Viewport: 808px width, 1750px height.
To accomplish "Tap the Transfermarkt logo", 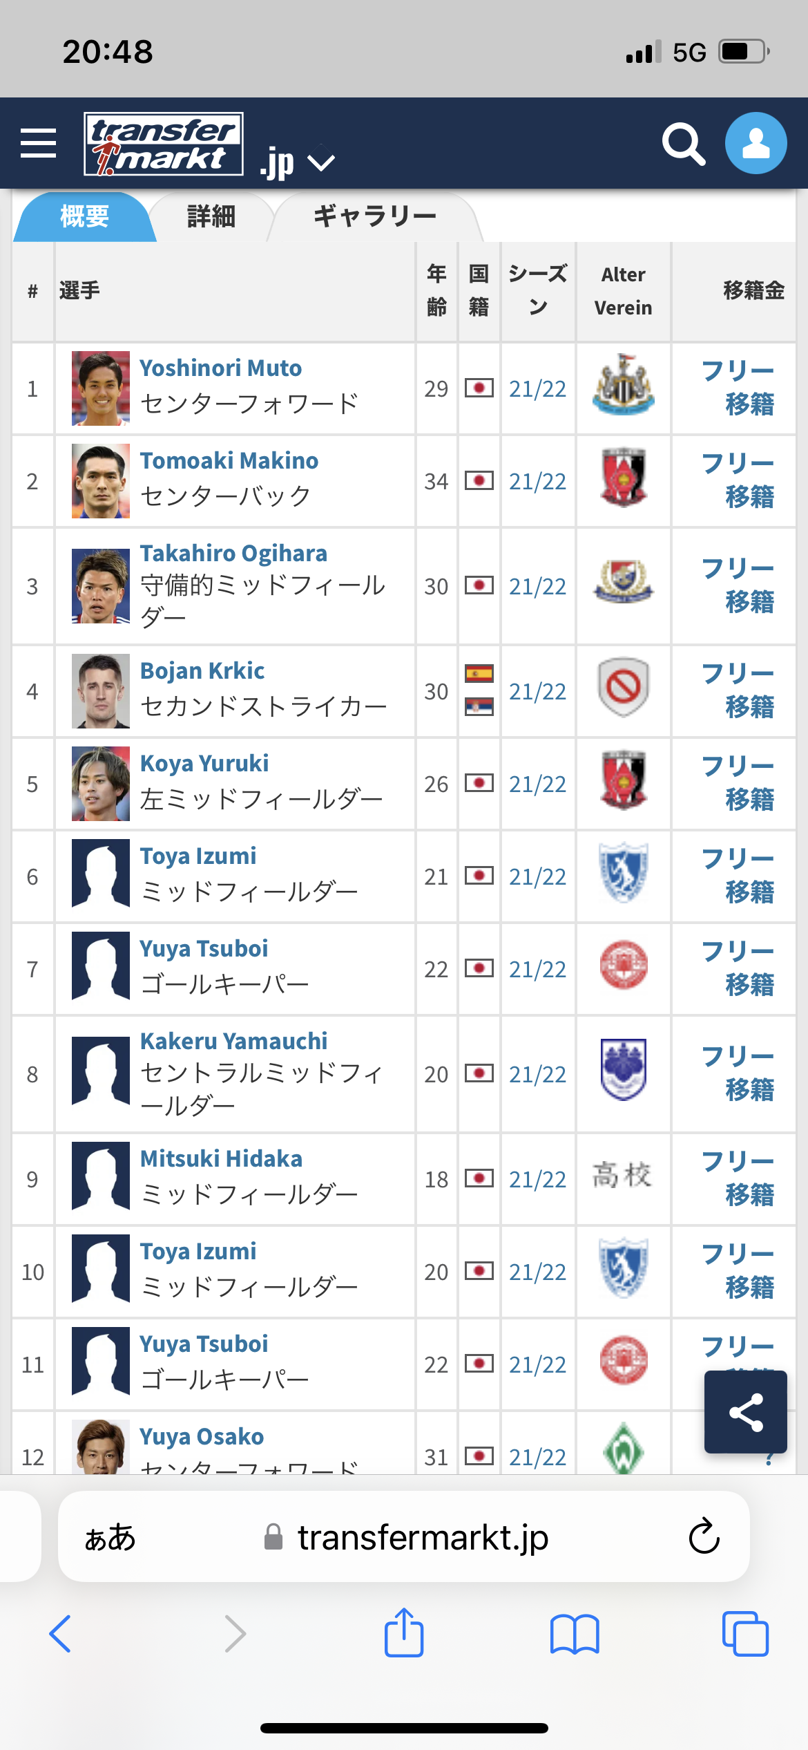I will pyautogui.click(x=164, y=144).
